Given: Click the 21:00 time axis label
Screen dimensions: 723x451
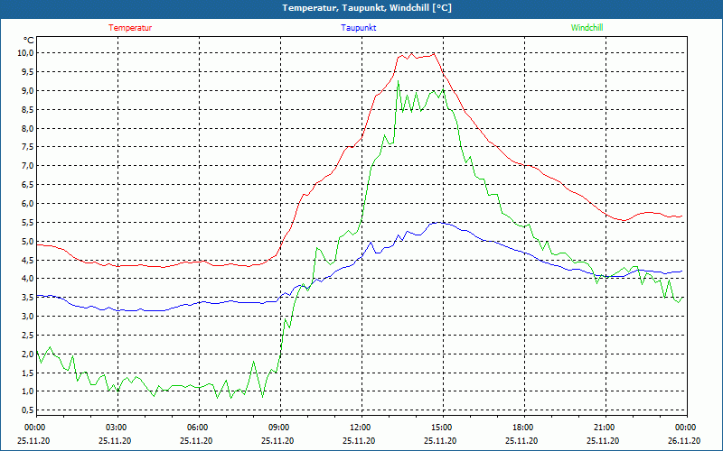Looking at the screenshot, I should [606, 428].
